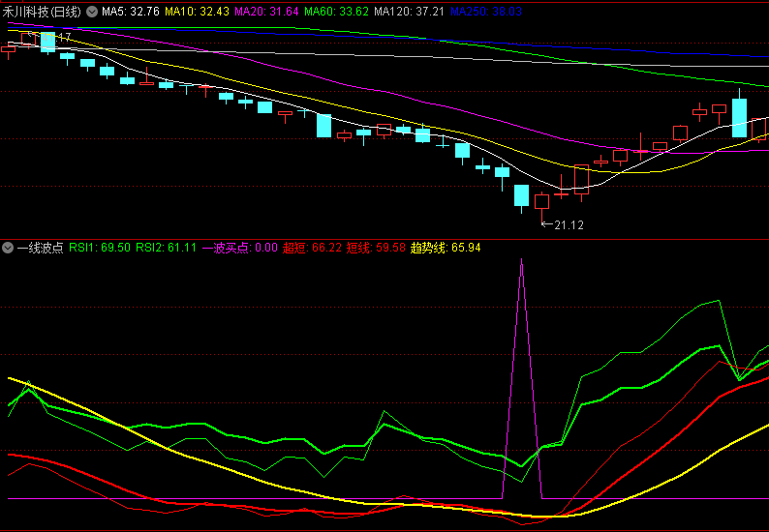
Task: Click the 短线: 59.58 label
Action: [376, 248]
